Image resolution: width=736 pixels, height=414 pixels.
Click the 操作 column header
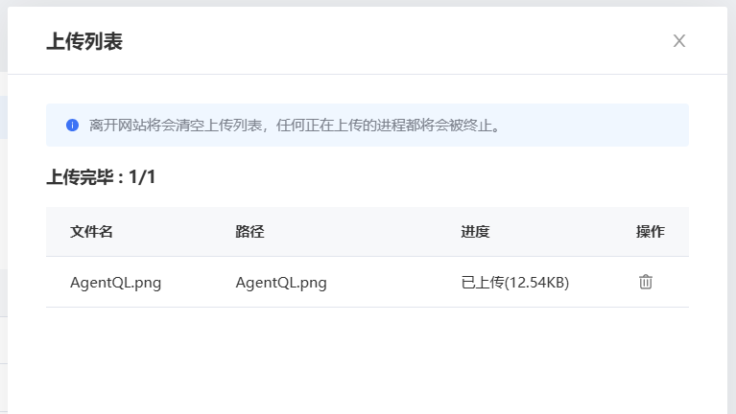(x=650, y=232)
